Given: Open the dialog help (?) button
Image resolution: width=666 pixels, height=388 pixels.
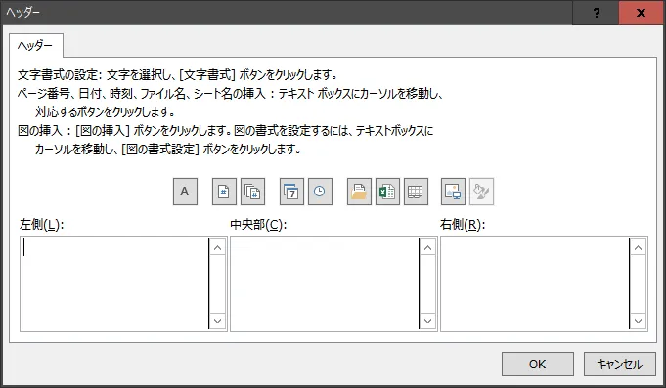Looking at the screenshot, I should 597,13.
